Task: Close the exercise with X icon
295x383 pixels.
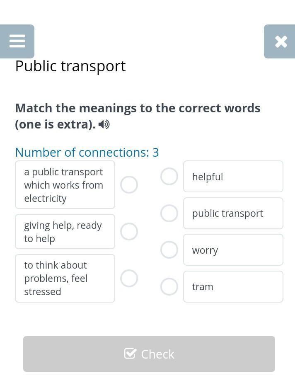Action: [x=280, y=41]
